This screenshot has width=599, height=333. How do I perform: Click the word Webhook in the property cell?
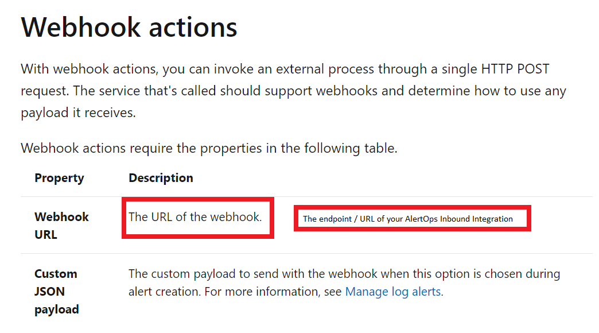click(62, 217)
